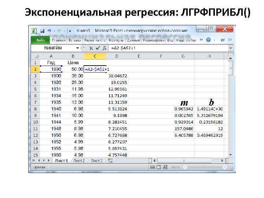Open the Формулы ribbon tab
264x198 pixels.
[116, 40]
